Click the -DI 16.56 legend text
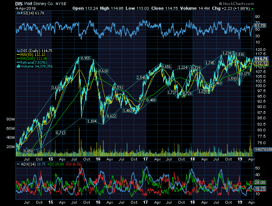The width and height of the screenshot is (272, 206). click(73, 164)
